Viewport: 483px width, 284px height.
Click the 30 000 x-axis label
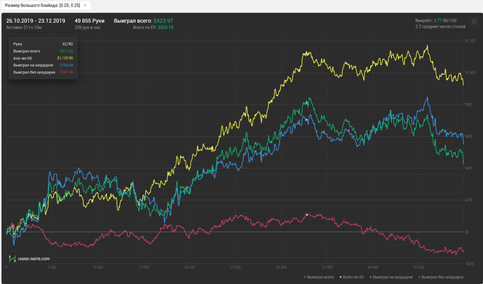click(282, 267)
